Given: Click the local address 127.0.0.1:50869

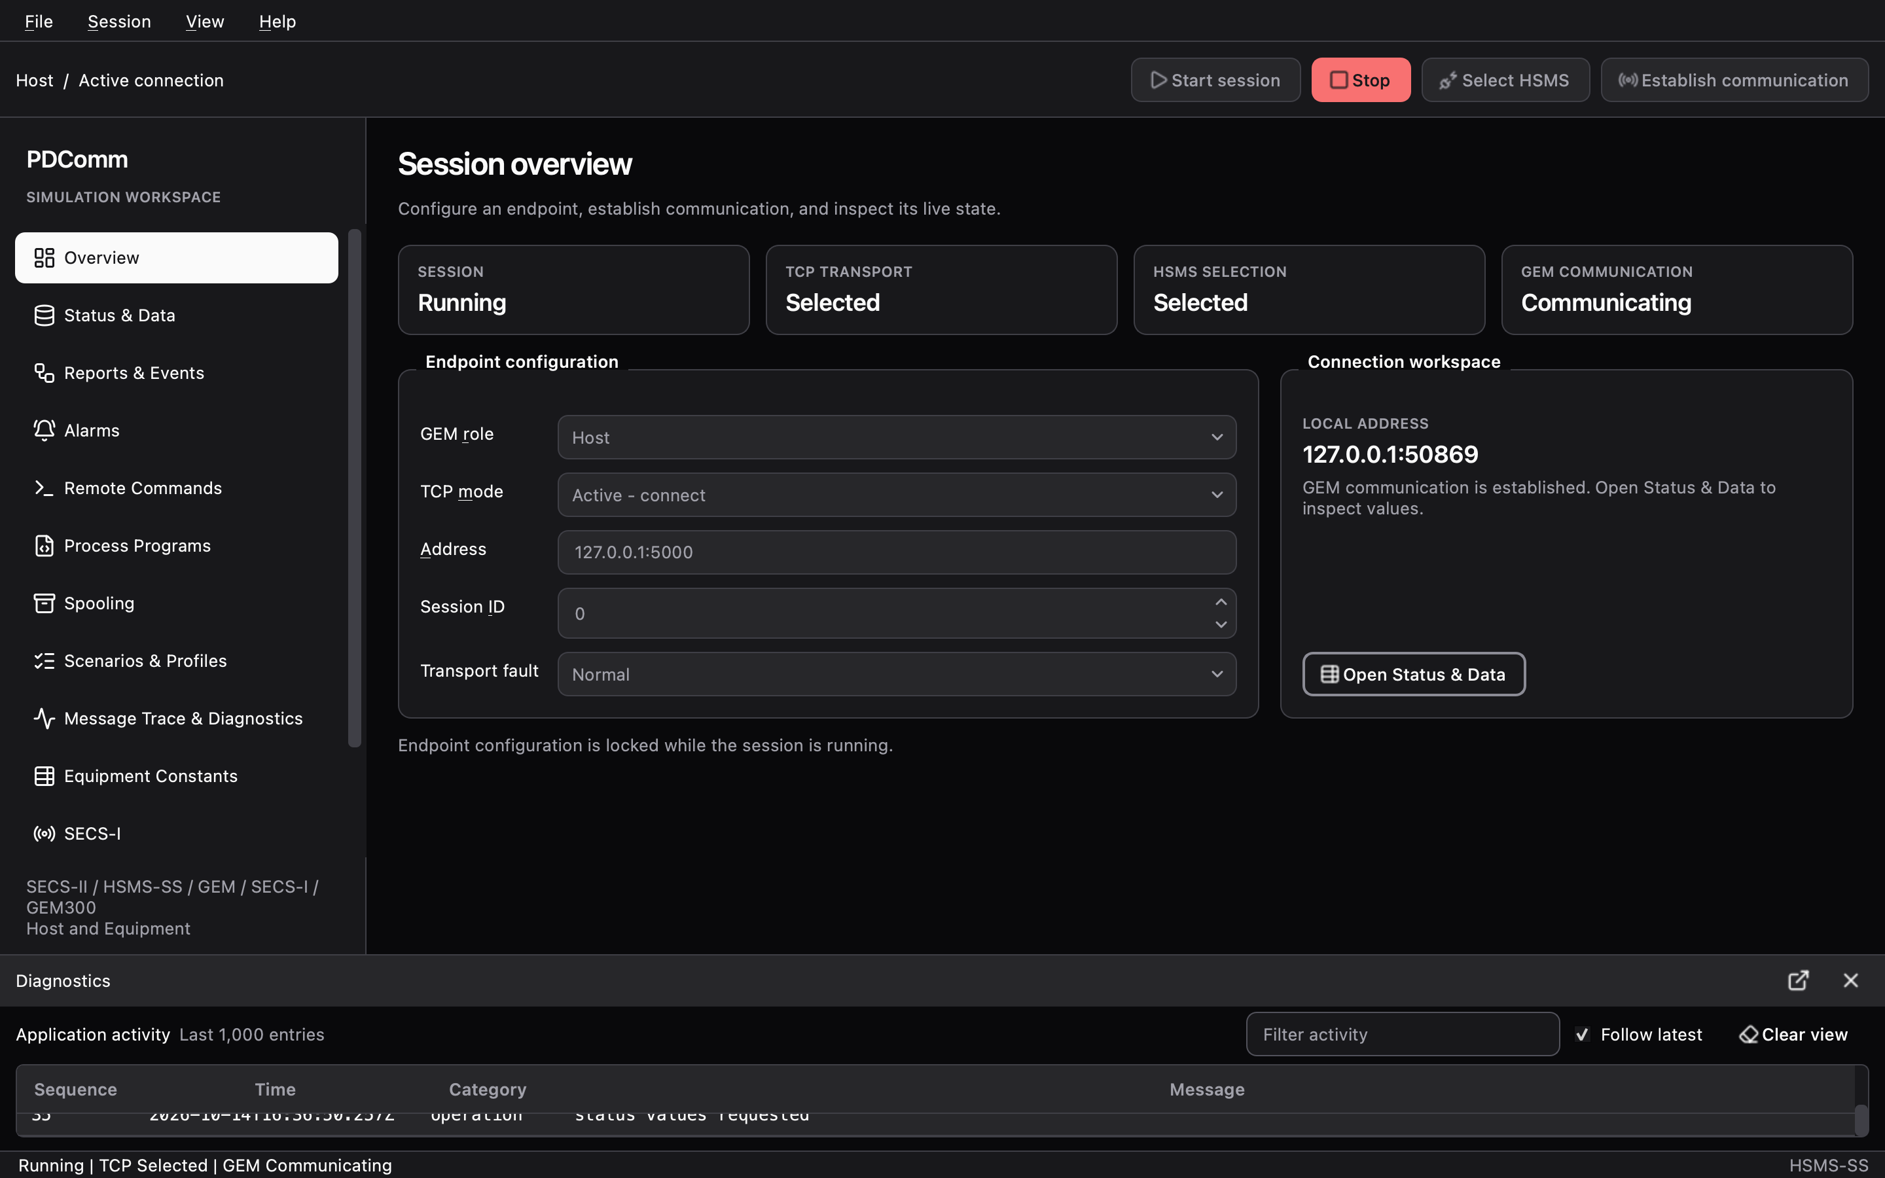Looking at the screenshot, I should [1390, 454].
